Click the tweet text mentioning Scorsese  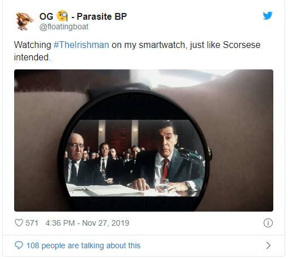pyautogui.click(x=137, y=51)
